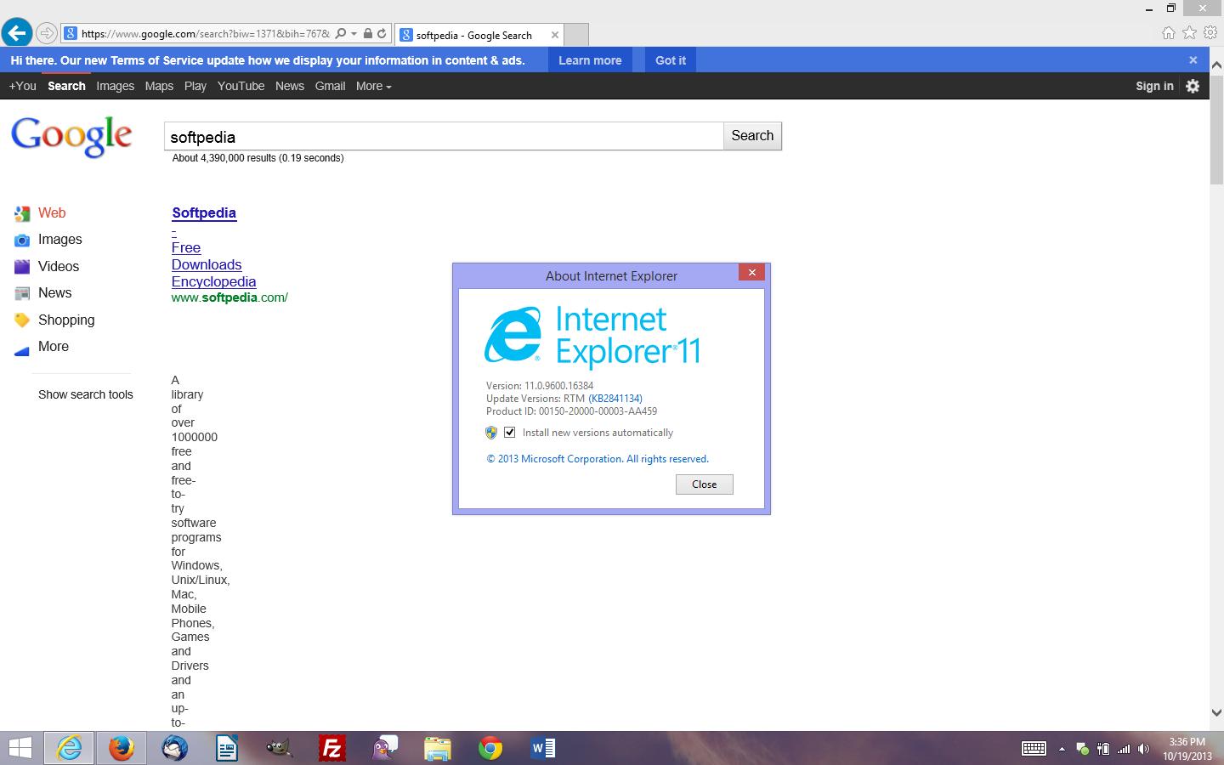Open Pidgin from the taskbar
1224x765 pixels.
pos(384,748)
